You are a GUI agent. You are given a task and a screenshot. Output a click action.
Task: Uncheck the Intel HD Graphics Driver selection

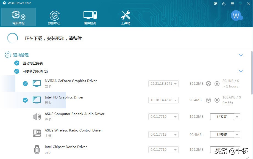[25, 100]
